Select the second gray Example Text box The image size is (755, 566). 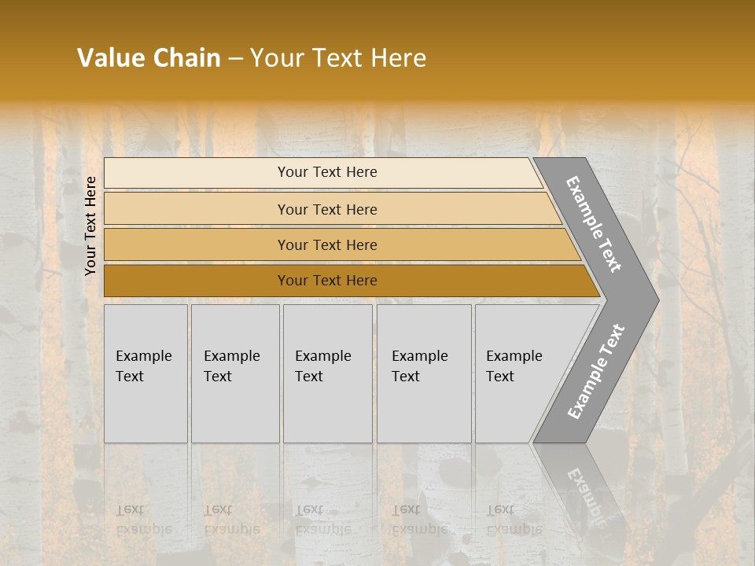(234, 373)
